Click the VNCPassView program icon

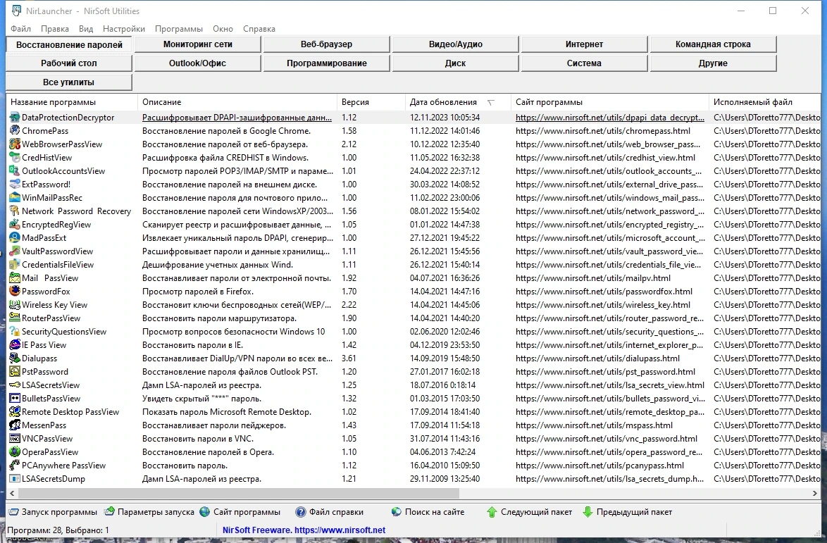(x=15, y=439)
